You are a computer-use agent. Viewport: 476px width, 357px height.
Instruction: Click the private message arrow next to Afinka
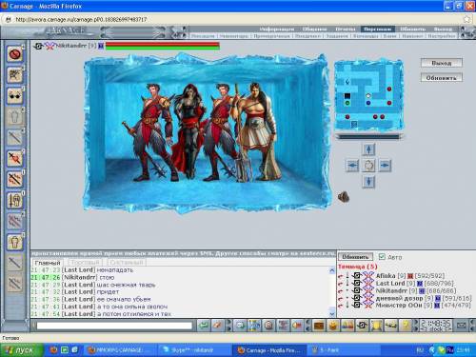pos(341,276)
